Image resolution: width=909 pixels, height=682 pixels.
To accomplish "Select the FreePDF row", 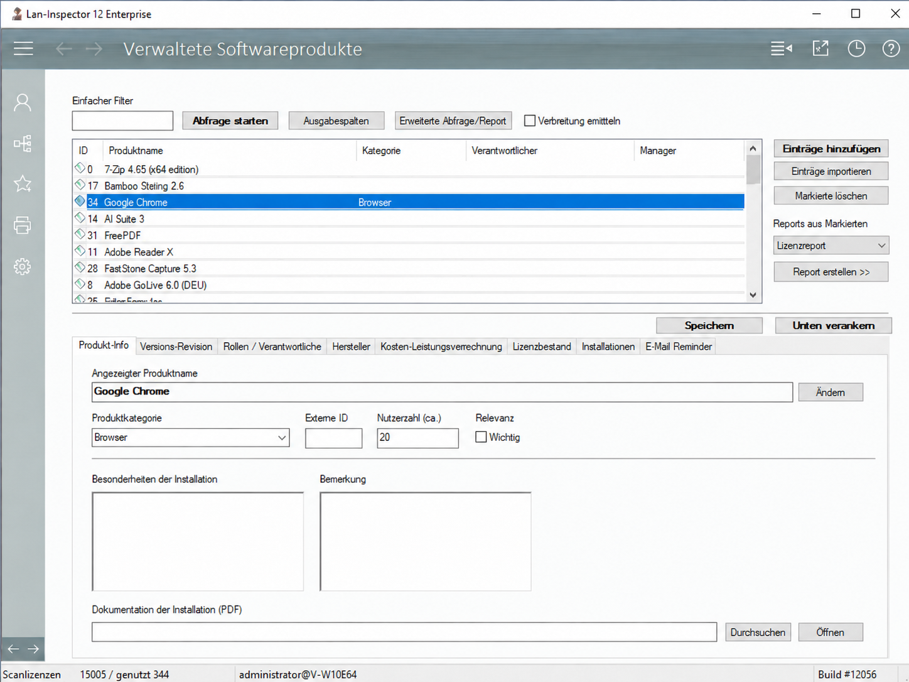I will pyautogui.click(x=409, y=235).
